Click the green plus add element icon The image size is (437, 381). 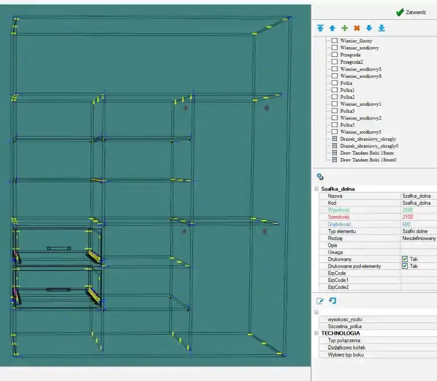tap(345, 28)
